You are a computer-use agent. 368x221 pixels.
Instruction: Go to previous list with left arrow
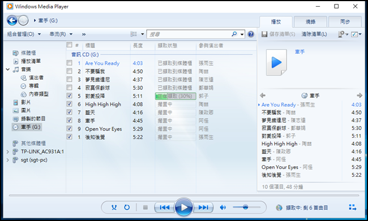click(x=263, y=96)
